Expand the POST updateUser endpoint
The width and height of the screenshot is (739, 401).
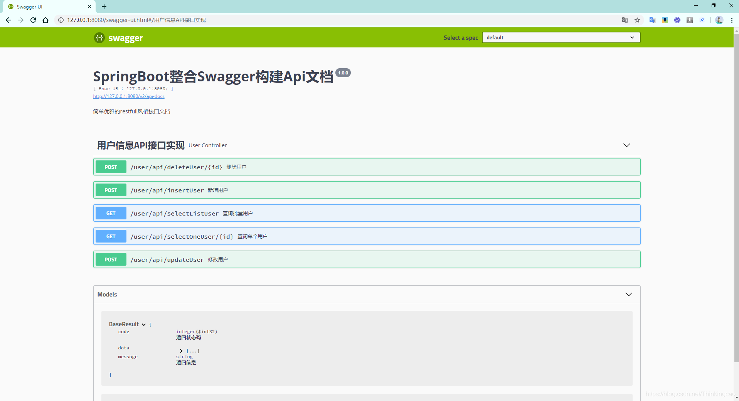(x=367, y=259)
